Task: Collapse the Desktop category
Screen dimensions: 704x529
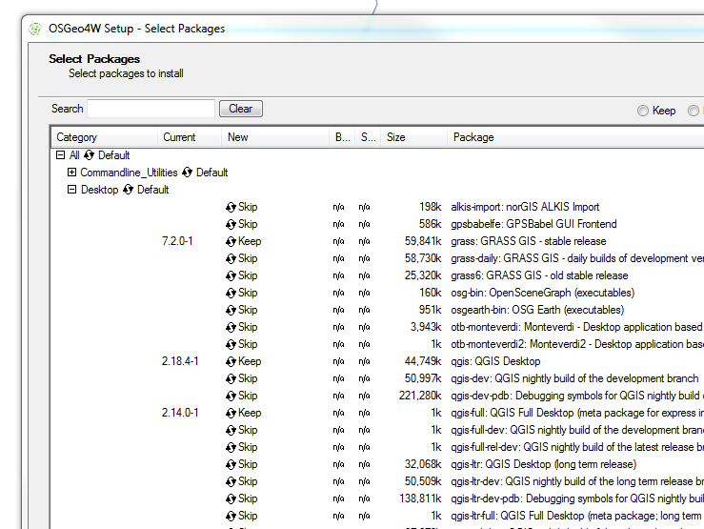Action: pyautogui.click(x=72, y=190)
